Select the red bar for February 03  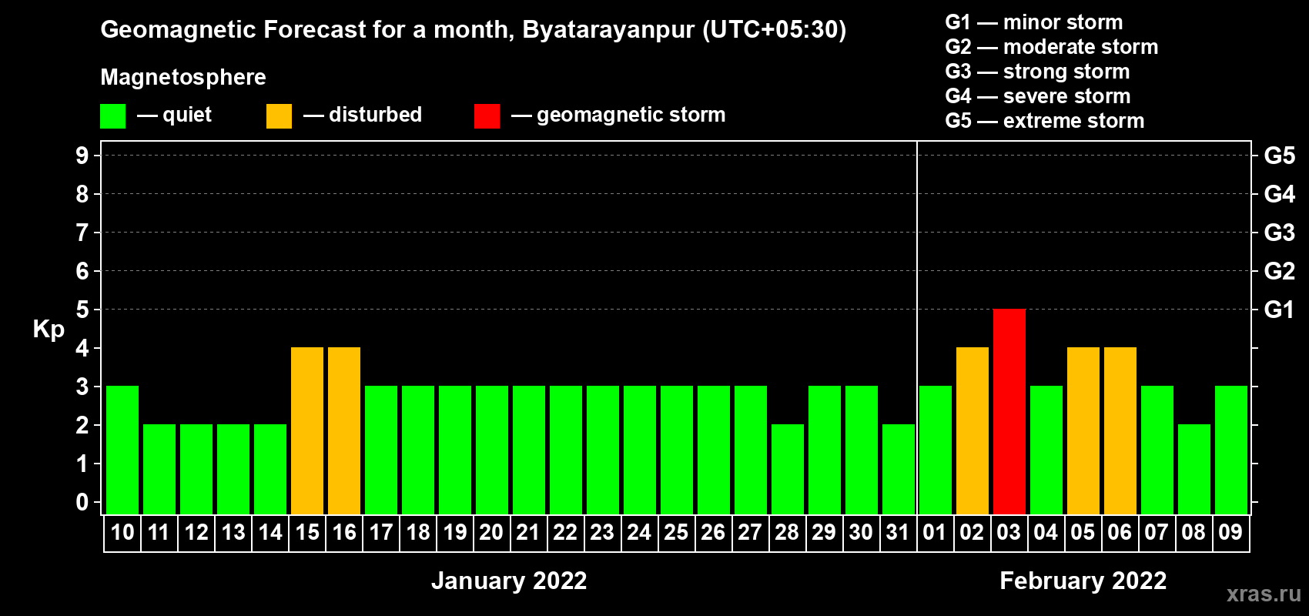(x=1009, y=411)
